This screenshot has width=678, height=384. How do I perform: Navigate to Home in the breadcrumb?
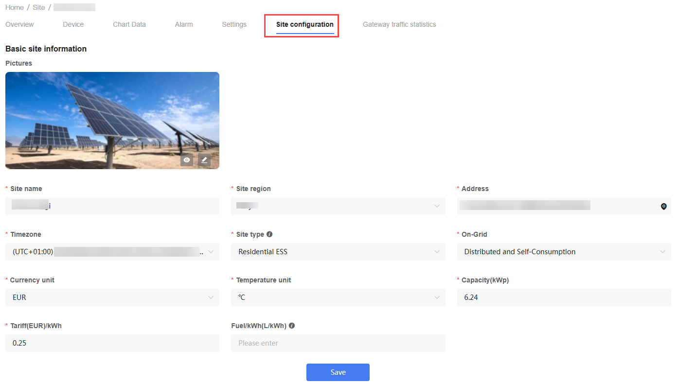click(x=15, y=7)
